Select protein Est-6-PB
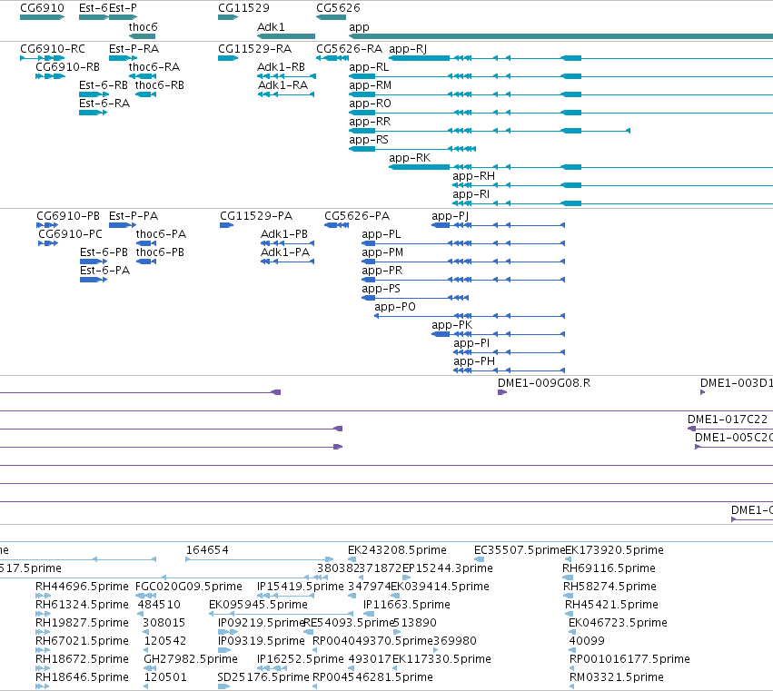The image size is (773, 691). pos(104,252)
